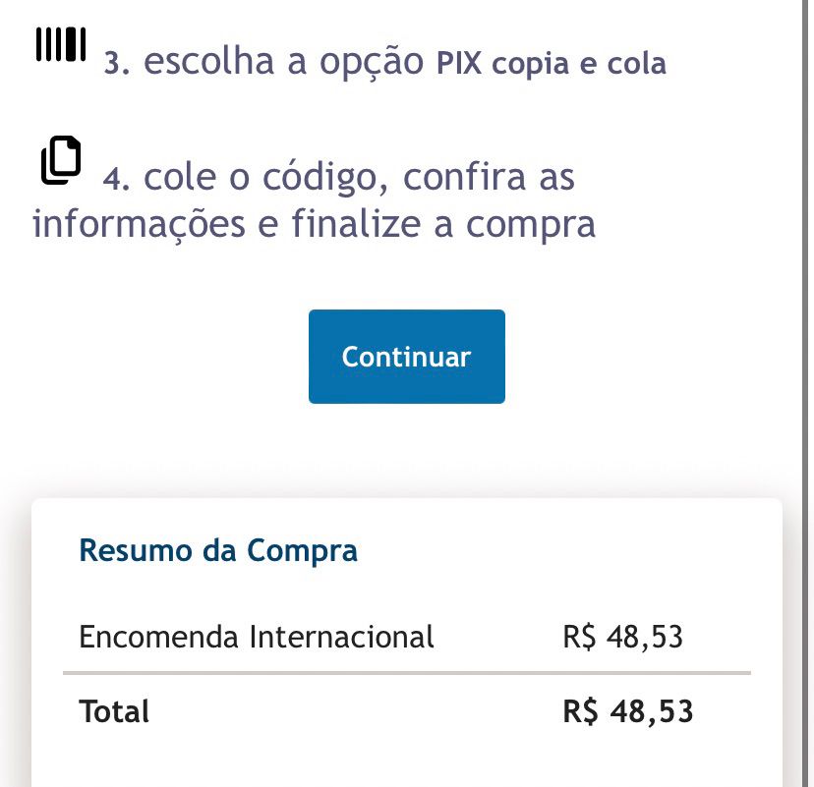Click the line informações e finalize a compra
814x787 pixels.
pos(314,224)
